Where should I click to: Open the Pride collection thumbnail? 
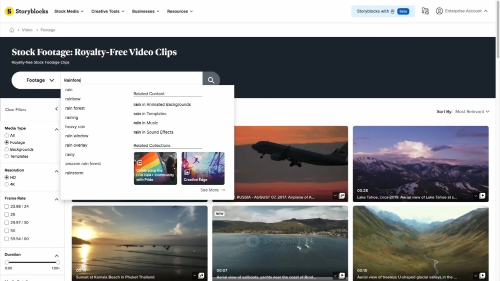(155, 168)
